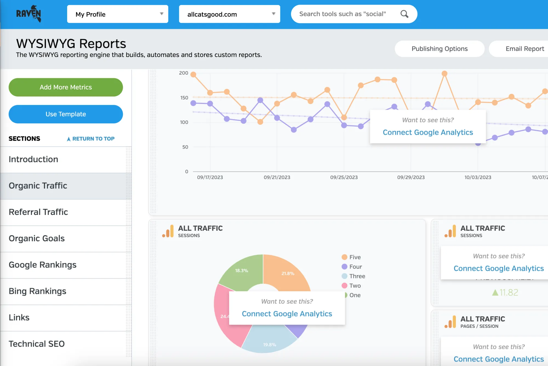Click the drag handle of the line chart widget
Screen dimensions: 548x366
pos(153,141)
